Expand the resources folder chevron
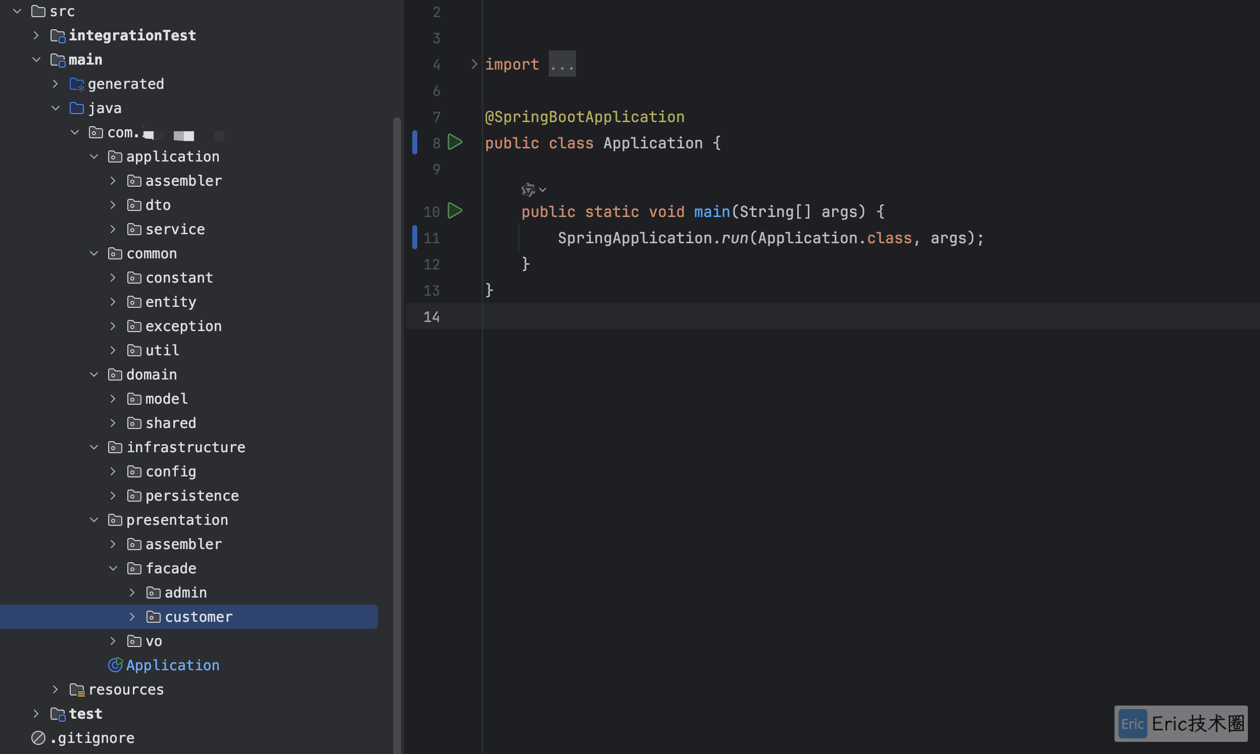The height and width of the screenshot is (754, 1260). [x=56, y=689]
